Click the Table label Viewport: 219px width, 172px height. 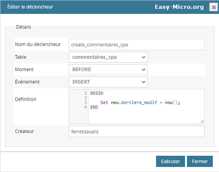pos(21,57)
